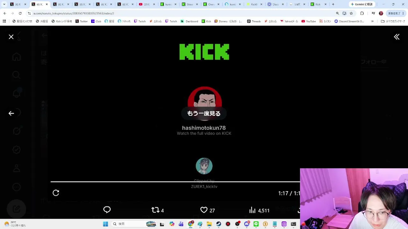Go to the previous media with the left arrow
The image size is (408, 229).
[11, 113]
